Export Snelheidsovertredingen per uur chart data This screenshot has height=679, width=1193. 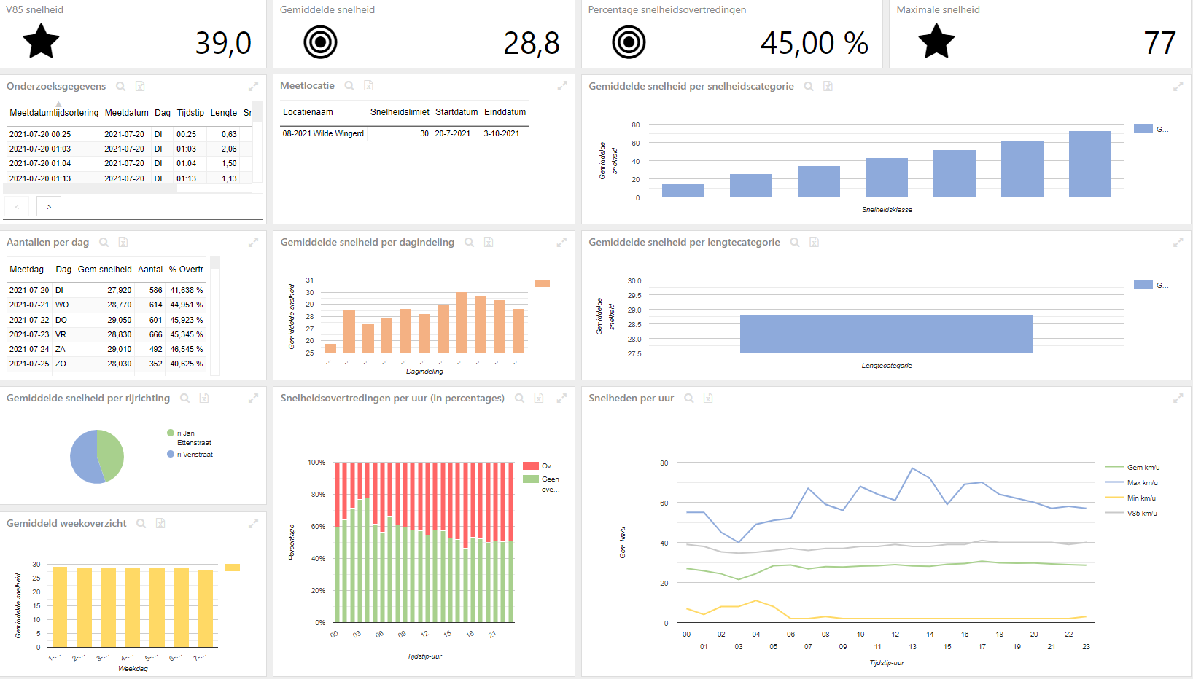539,398
